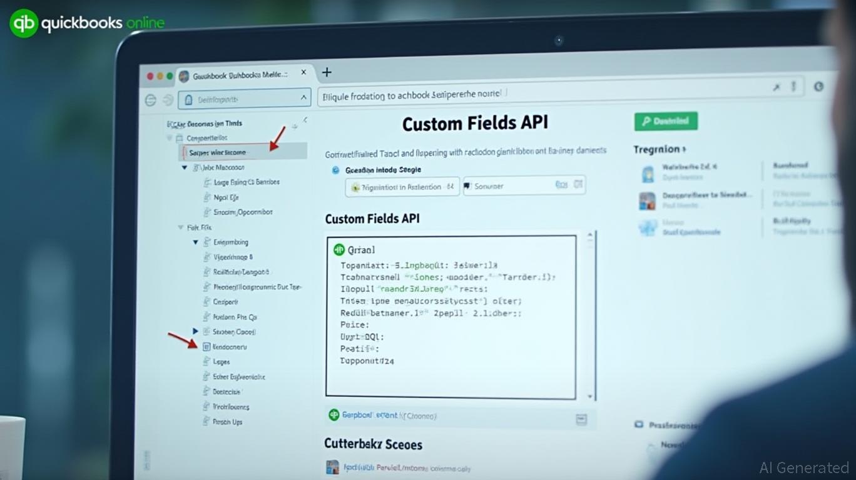This screenshot has height=480, width=856.
Task: Collapse the Jnbc Maccoon tree branch
Action: 183,167
